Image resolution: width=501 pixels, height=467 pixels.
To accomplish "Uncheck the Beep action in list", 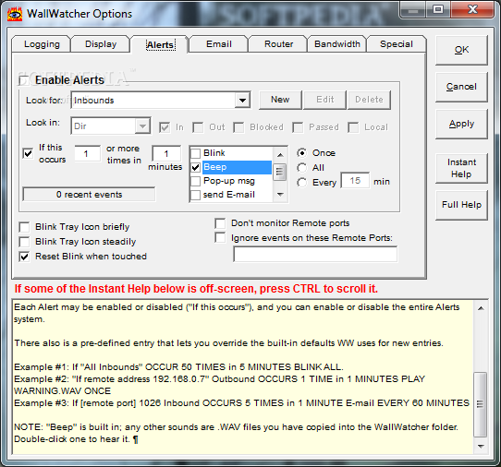I will pyautogui.click(x=196, y=167).
